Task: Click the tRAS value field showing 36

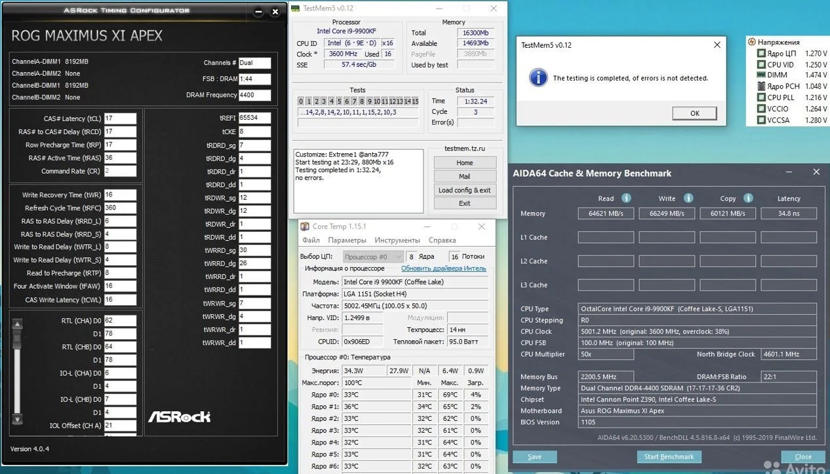Action: [x=120, y=158]
